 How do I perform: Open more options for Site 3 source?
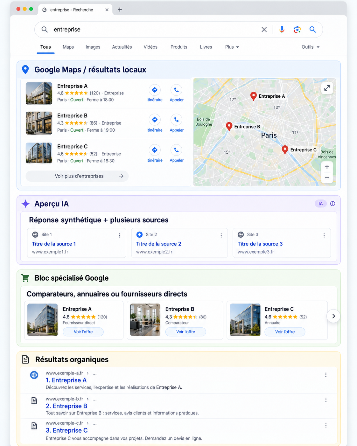click(x=324, y=235)
